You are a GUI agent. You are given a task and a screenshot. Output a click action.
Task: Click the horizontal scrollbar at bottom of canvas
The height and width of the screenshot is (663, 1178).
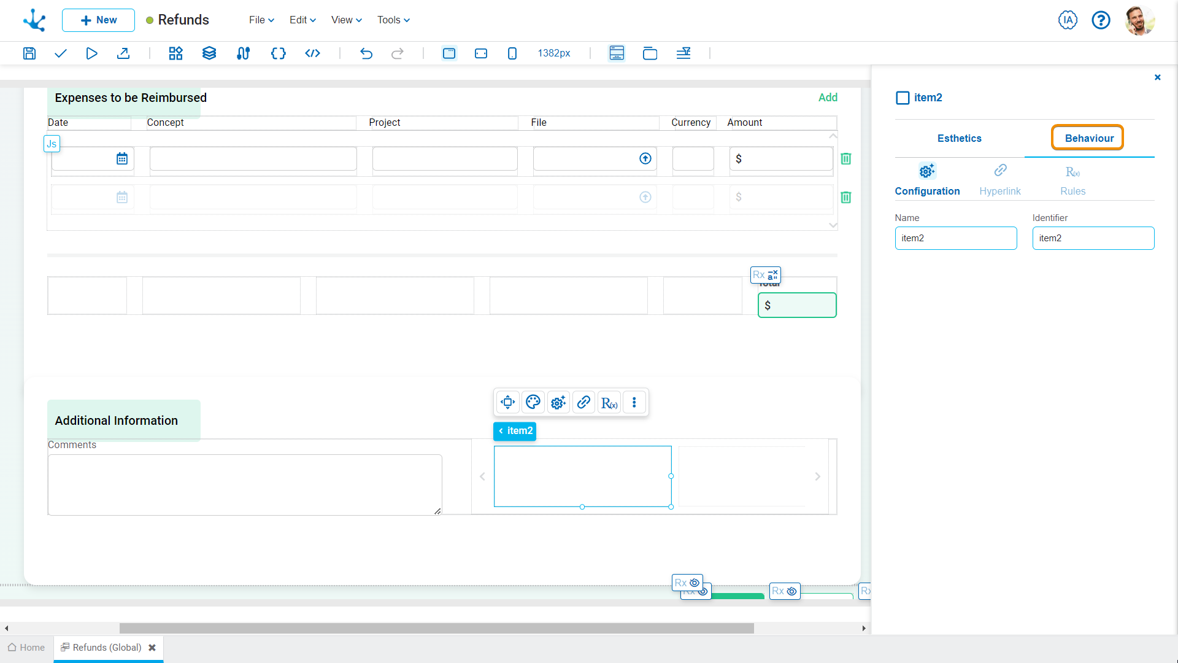click(x=436, y=629)
